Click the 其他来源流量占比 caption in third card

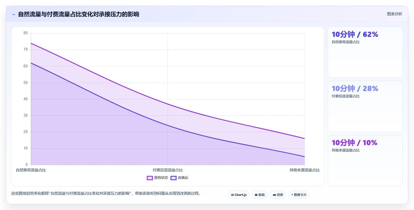(346, 150)
